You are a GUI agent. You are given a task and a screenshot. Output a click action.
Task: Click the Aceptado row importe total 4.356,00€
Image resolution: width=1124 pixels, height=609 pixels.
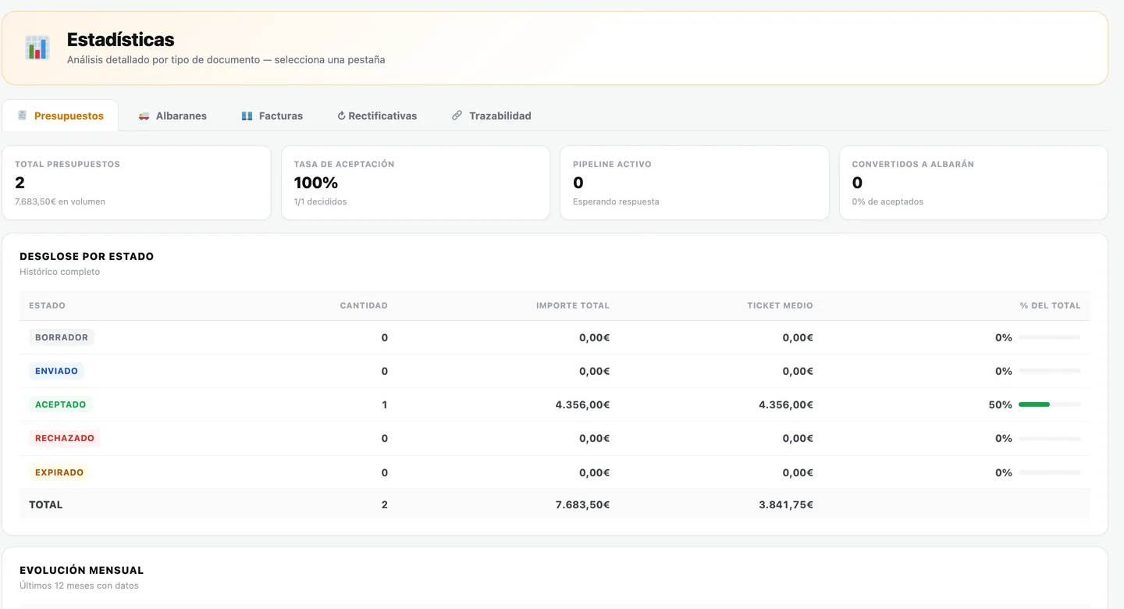[x=582, y=404]
